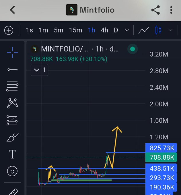Click the 2.40M price axis label
This screenshot has height=195, width=181.
[x=159, y=87]
